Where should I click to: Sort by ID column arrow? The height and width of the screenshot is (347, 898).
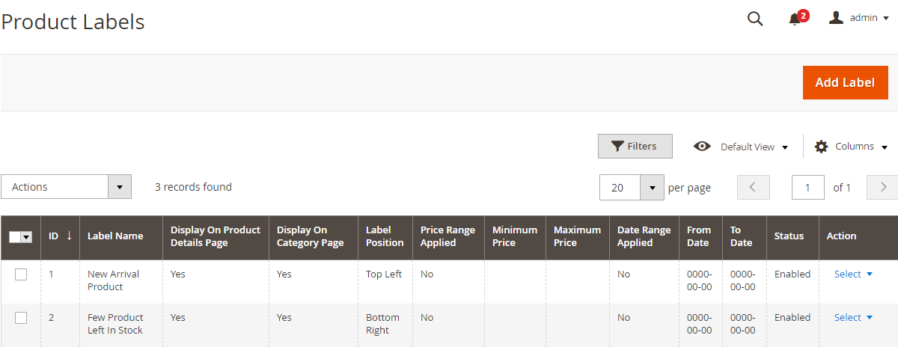pyautogui.click(x=70, y=236)
